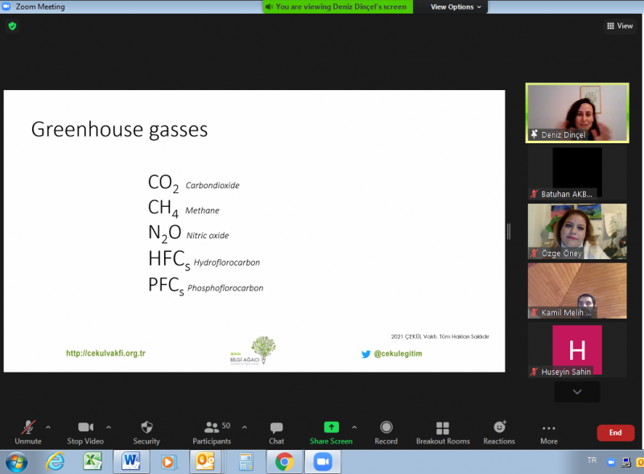Toggle the Unmute microphone button
The image size is (644, 474).
tap(28, 428)
